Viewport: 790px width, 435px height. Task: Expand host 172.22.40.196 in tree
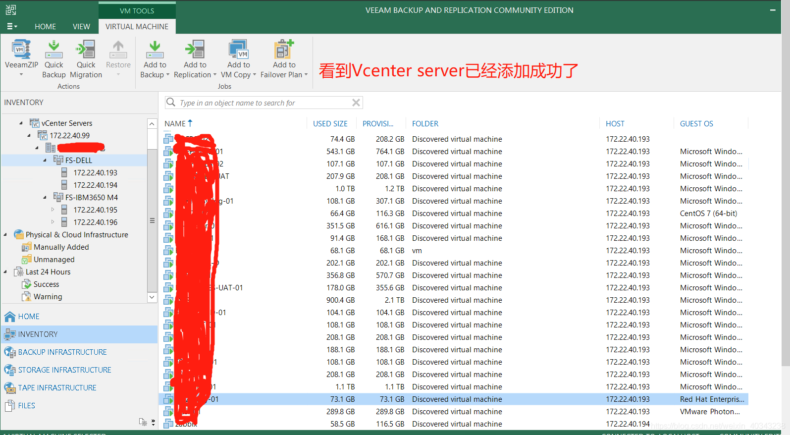53,222
